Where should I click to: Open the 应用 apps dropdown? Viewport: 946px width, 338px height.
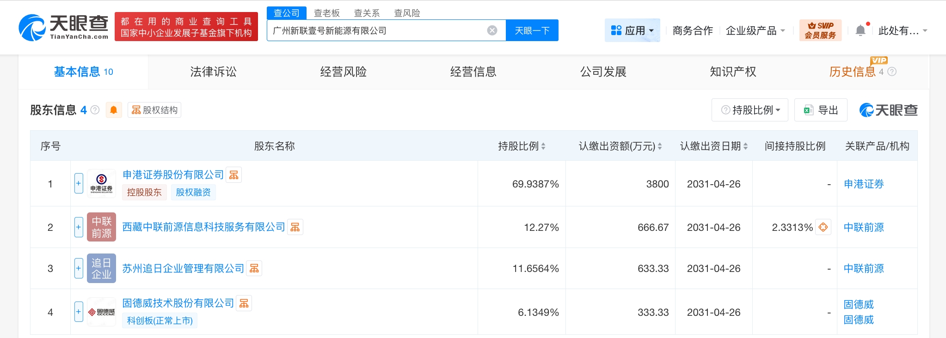click(x=633, y=30)
